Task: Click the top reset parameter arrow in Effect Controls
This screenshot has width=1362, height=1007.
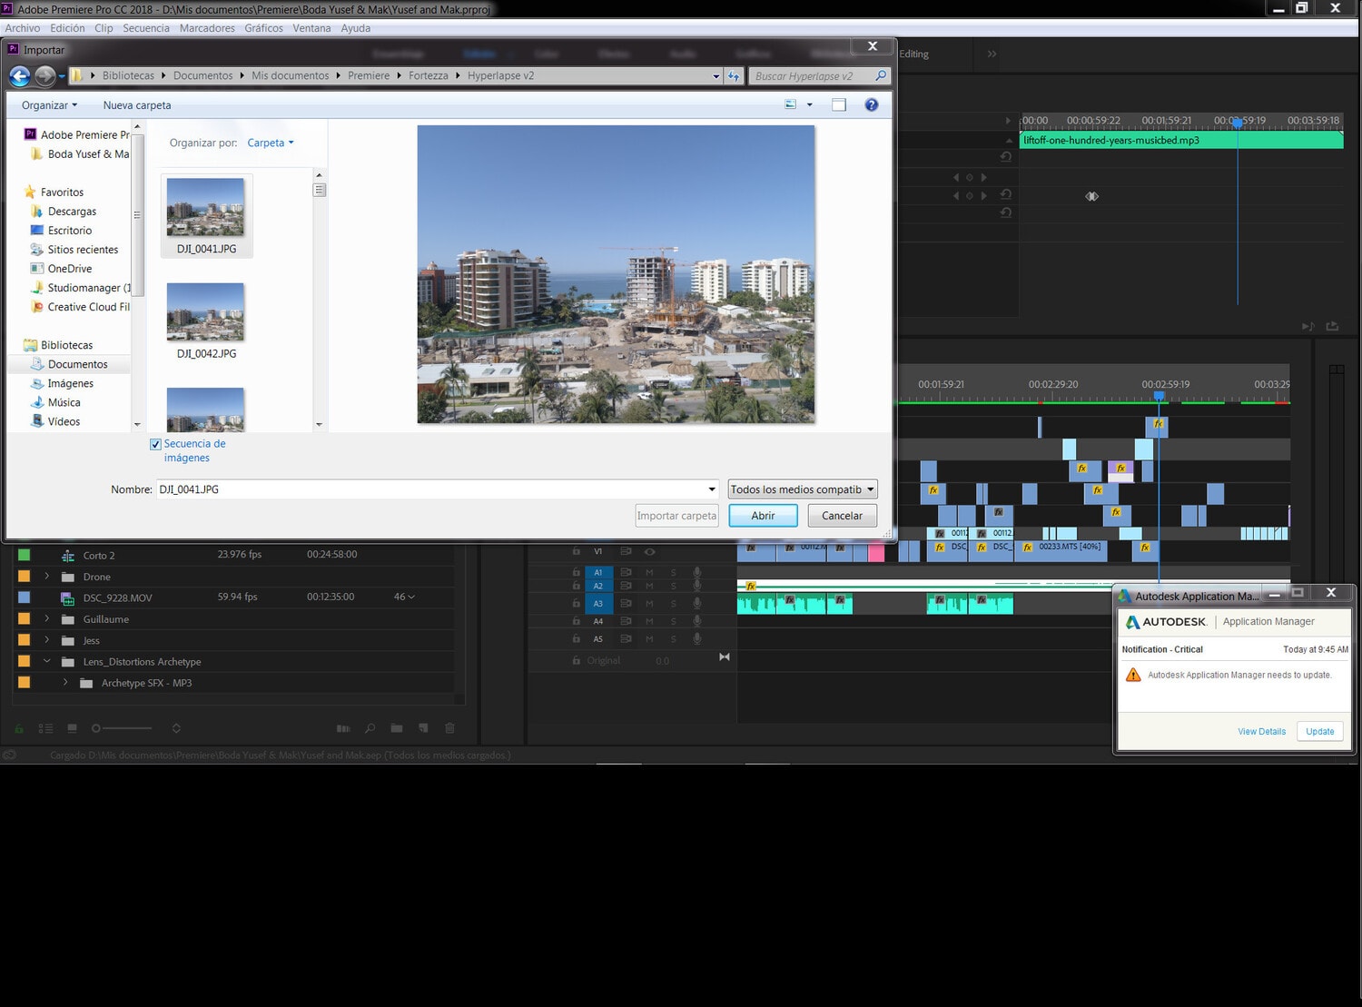Action: click(x=1006, y=157)
